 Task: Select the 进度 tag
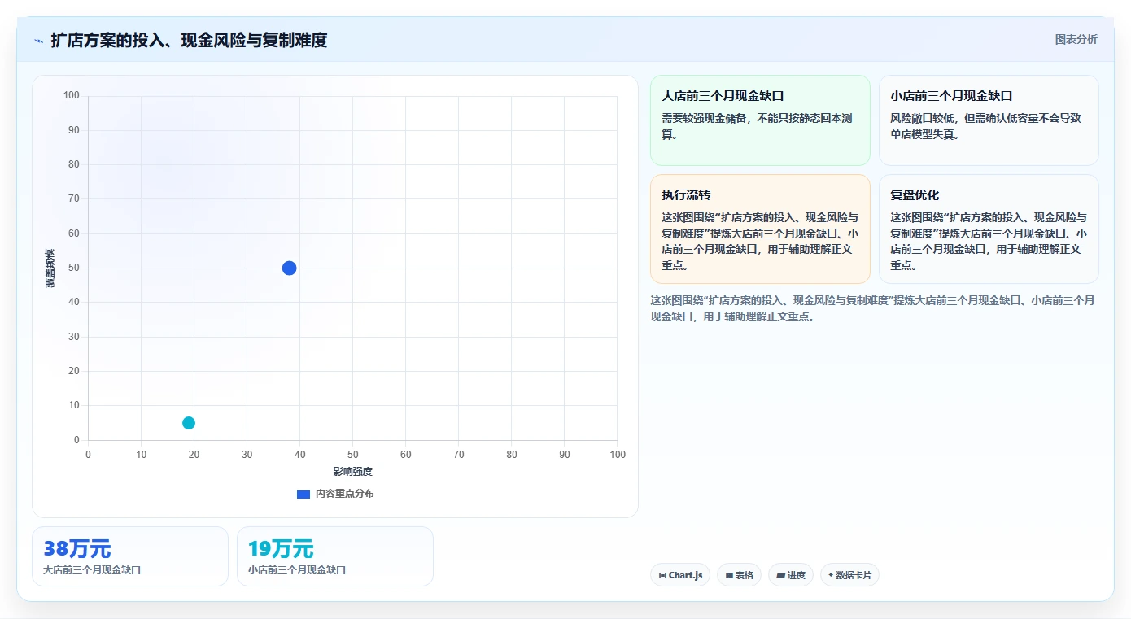(x=791, y=575)
